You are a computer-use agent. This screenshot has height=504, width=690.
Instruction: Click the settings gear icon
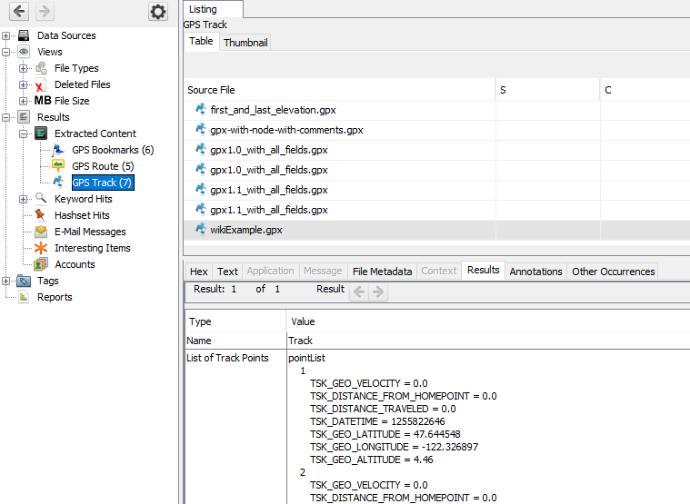coord(158,12)
